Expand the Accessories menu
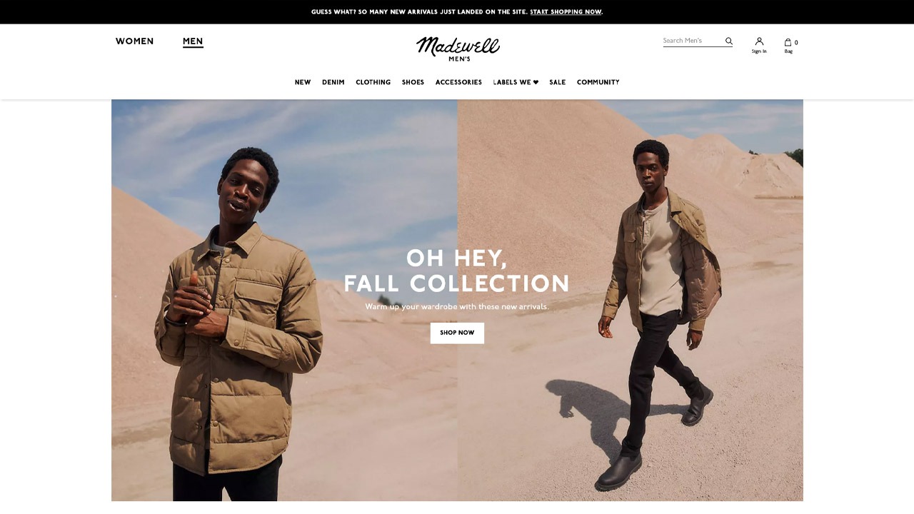914x514 pixels. coord(458,83)
